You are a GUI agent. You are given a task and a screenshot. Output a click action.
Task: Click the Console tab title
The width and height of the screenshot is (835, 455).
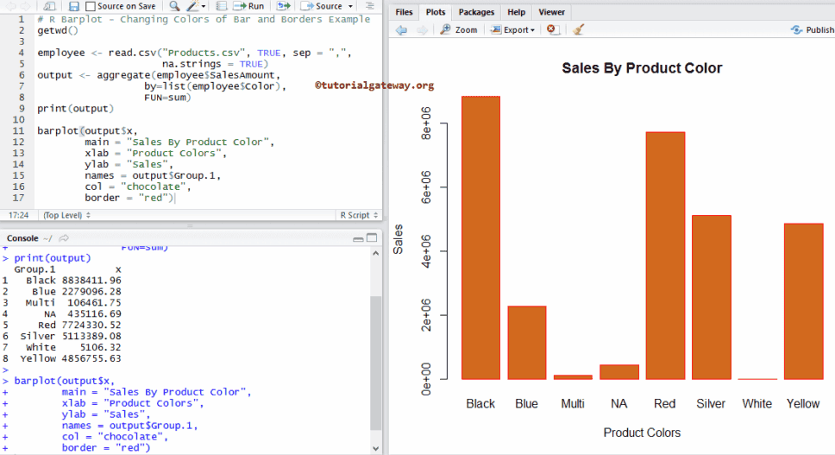tap(22, 238)
